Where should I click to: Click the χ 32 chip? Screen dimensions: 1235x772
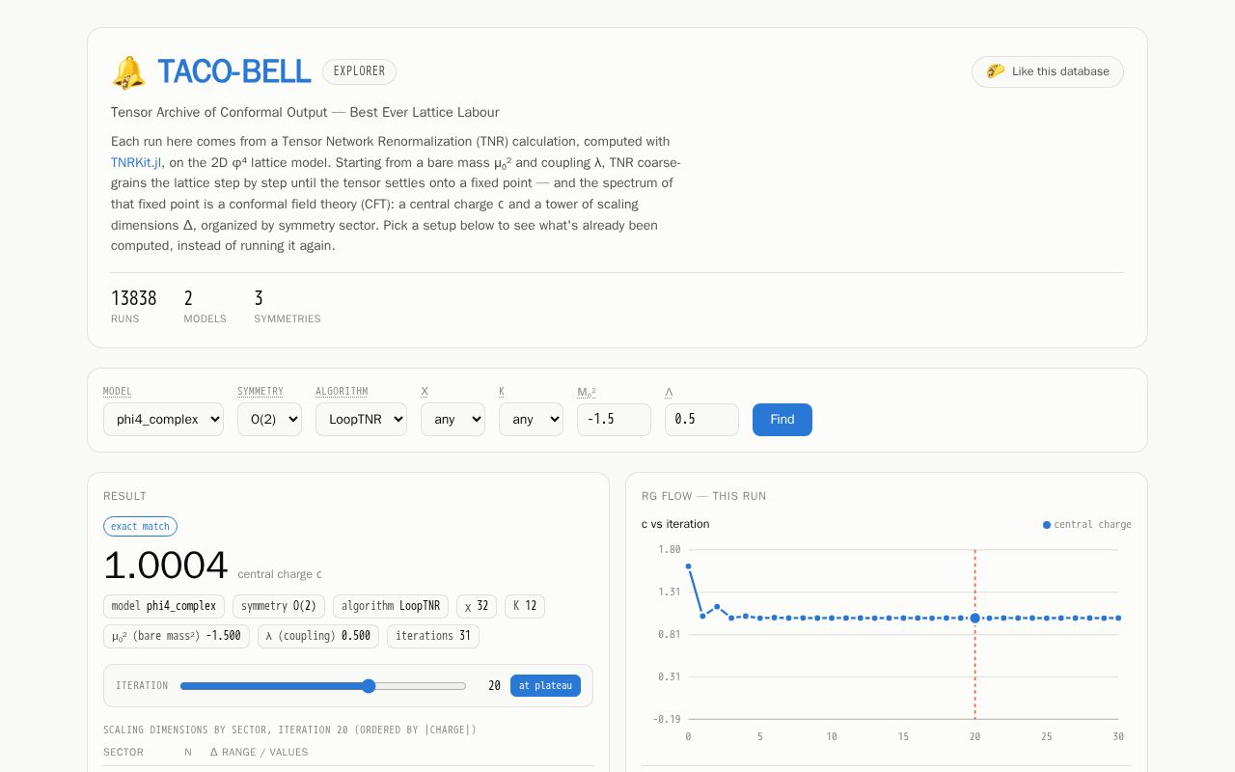pos(477,606)
